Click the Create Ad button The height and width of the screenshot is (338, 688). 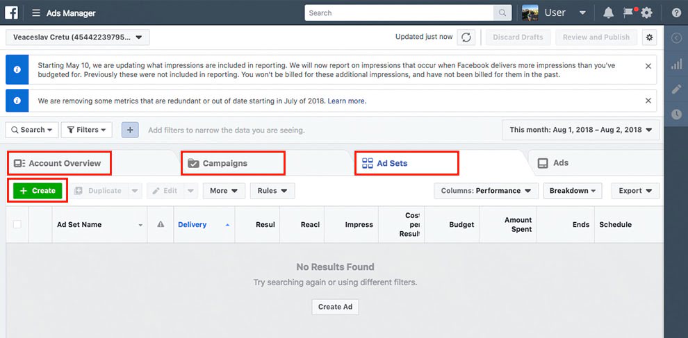(335, 307)
